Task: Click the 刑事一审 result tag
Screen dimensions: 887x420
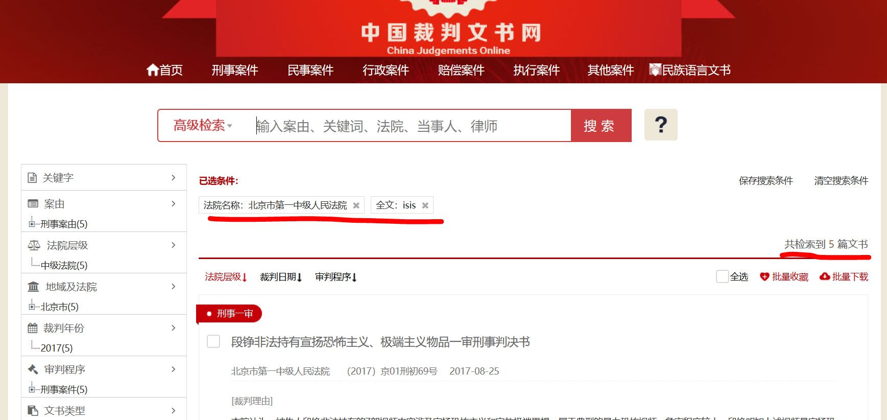Action: (230, 314)
